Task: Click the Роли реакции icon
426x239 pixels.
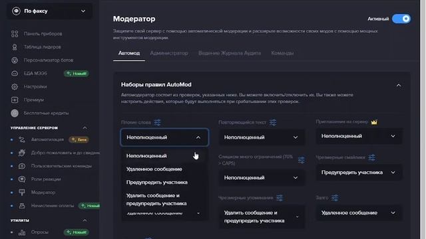Action: pos(22,179)
